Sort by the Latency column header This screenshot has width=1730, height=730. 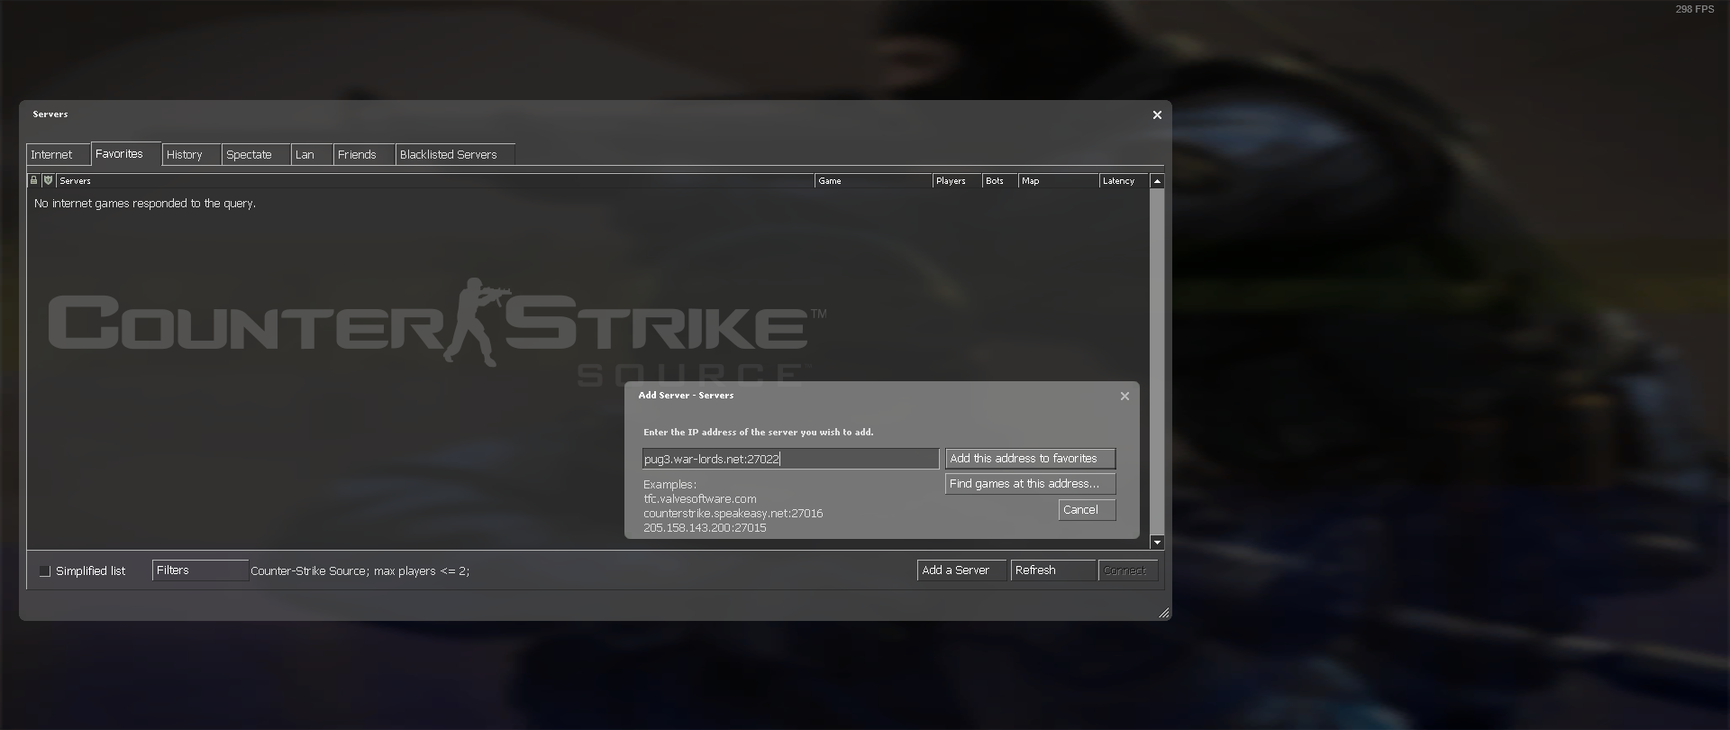(1124, 181)
